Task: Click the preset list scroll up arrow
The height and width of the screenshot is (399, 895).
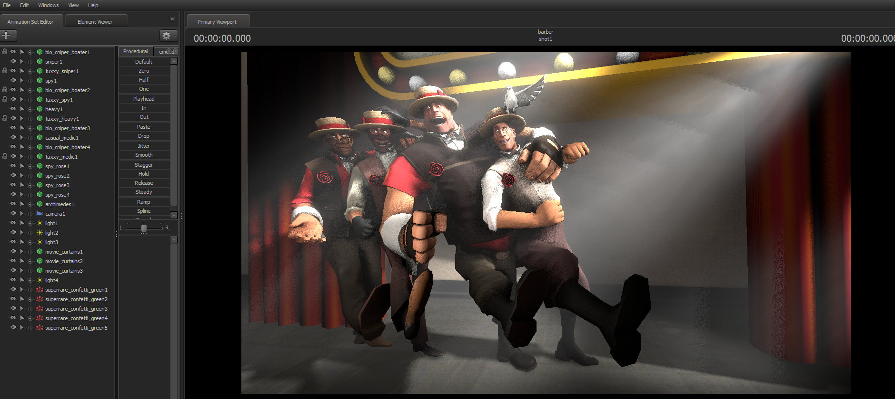Action: tap(174, 61)
